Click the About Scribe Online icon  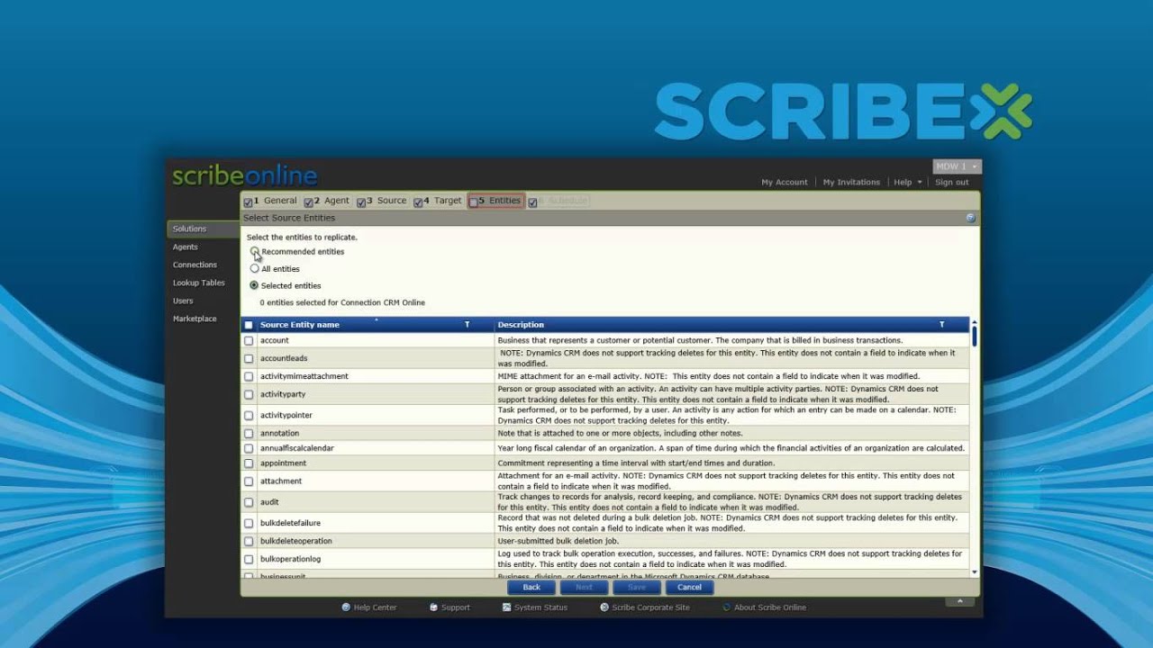(x=727, y=607)
